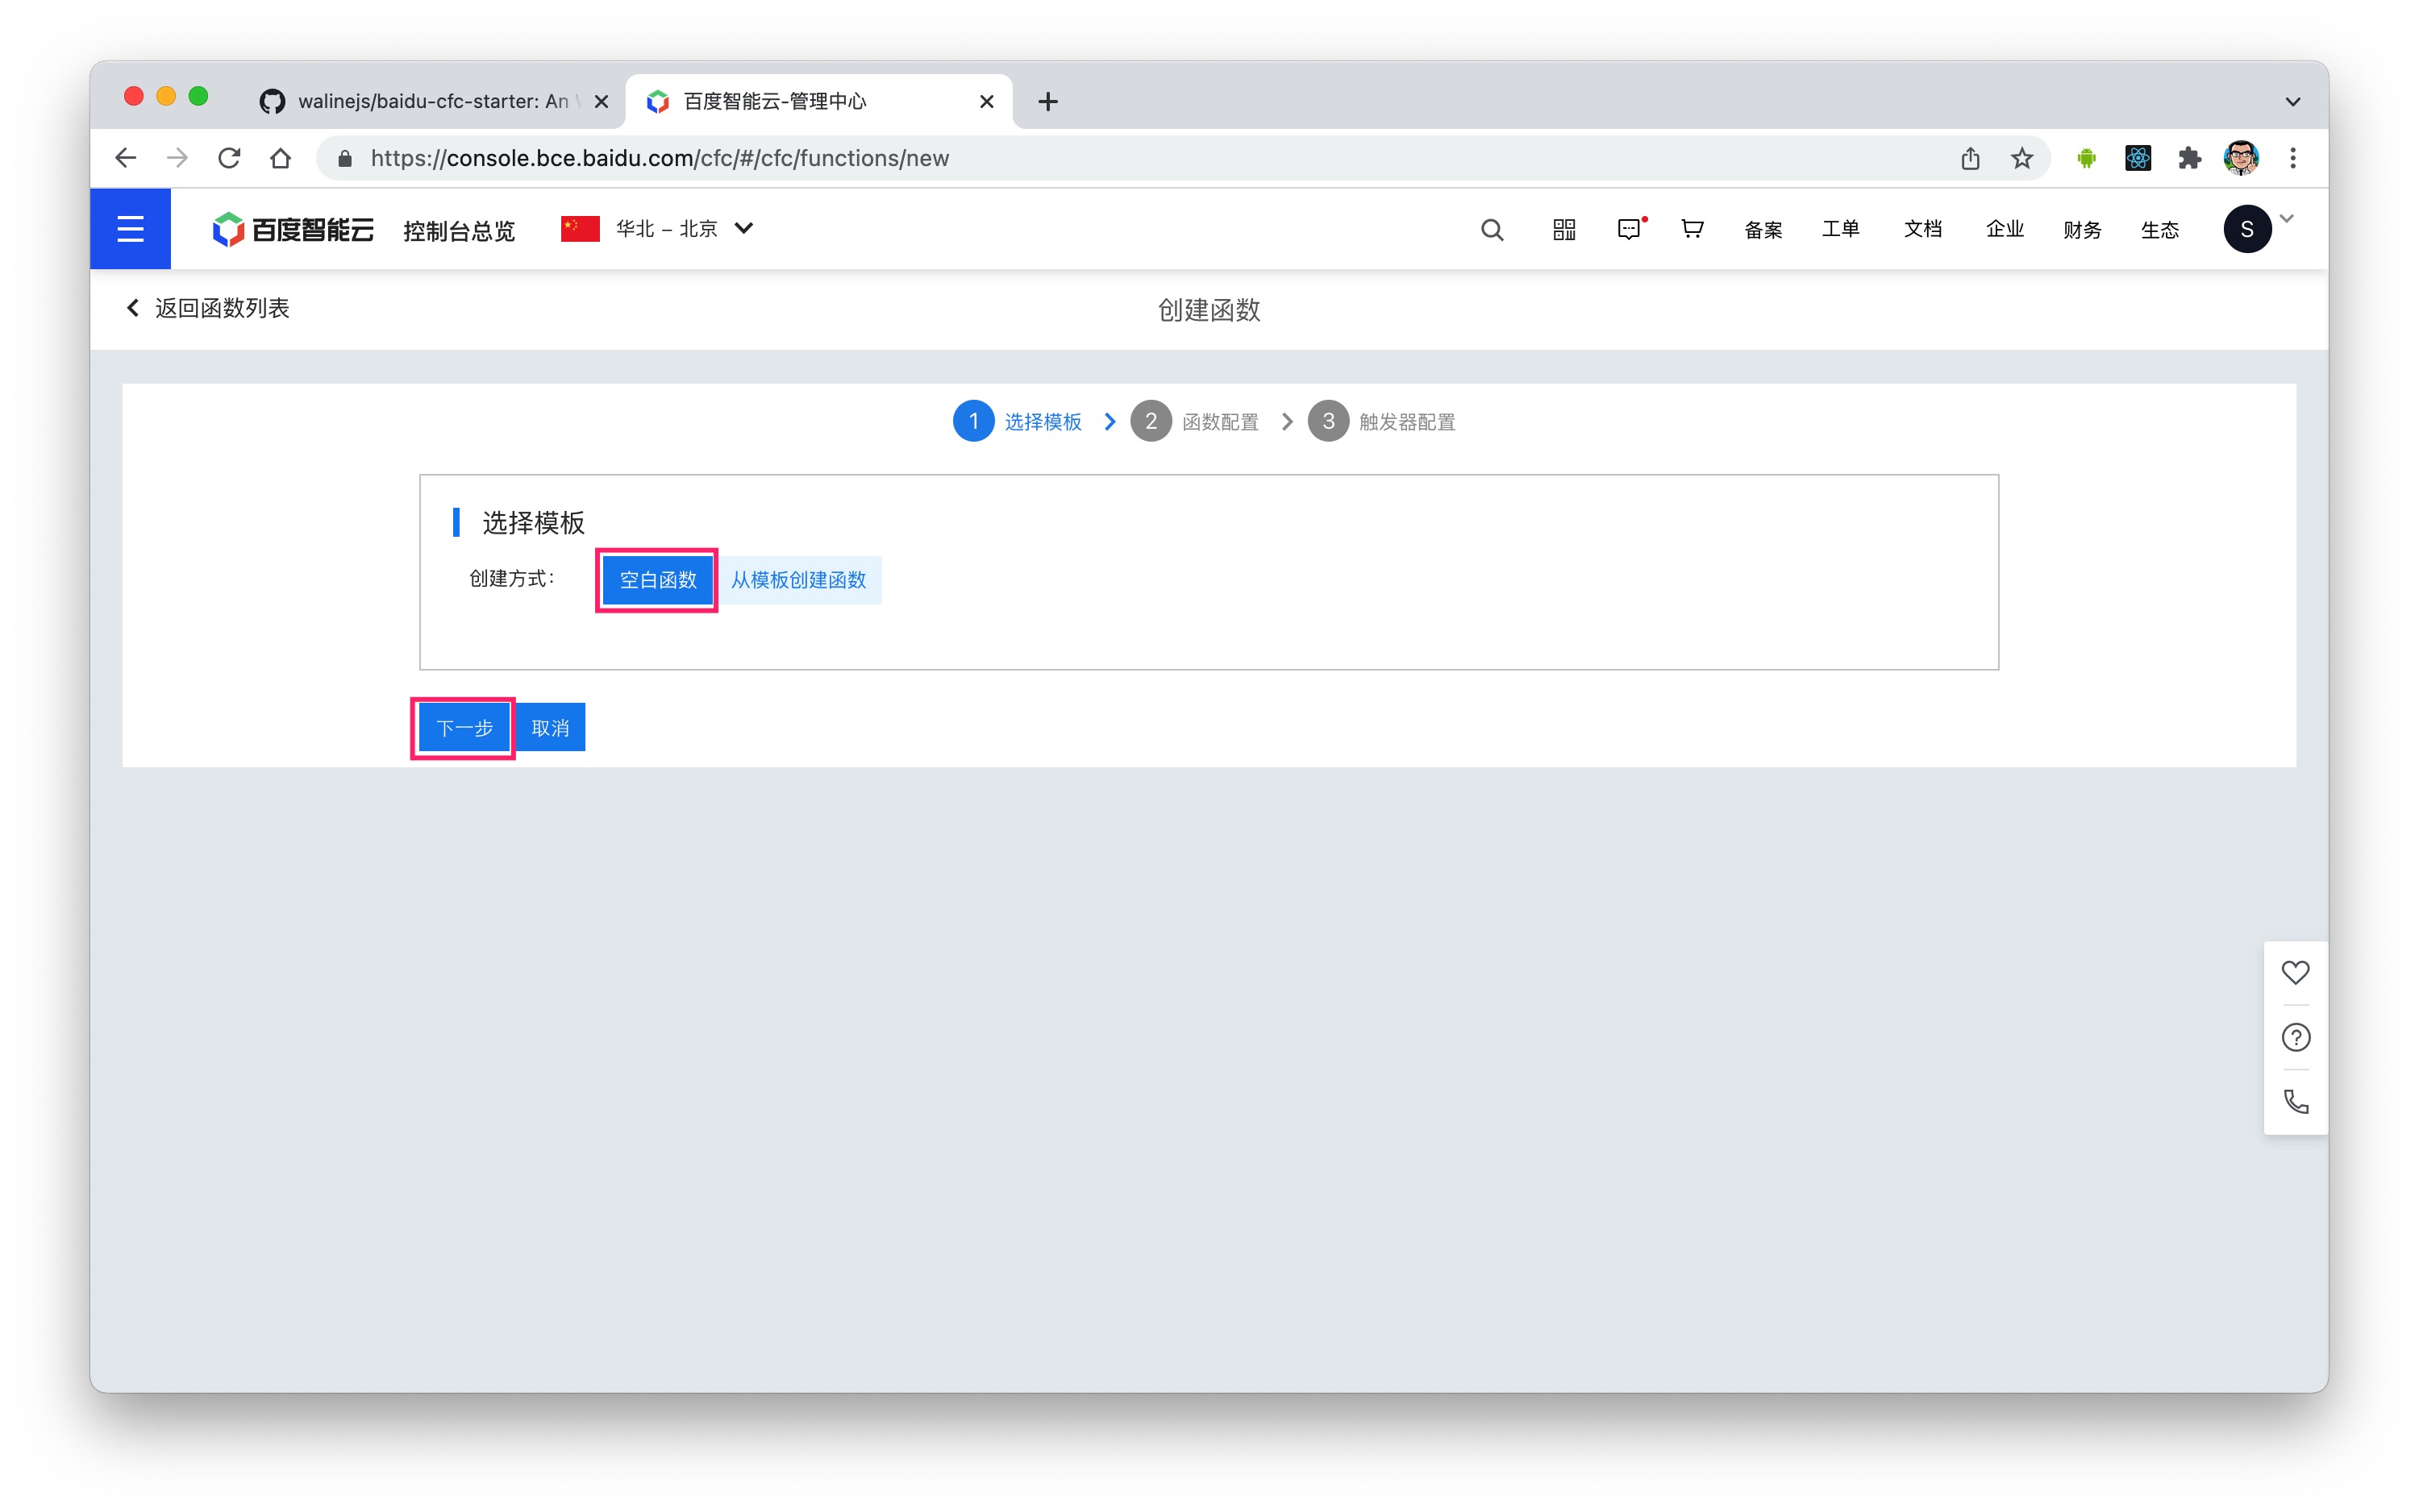Screen dimensions: 2419x1512
Task: Select the 从模板创建函数 option
Action: click(x=799, y=579)
